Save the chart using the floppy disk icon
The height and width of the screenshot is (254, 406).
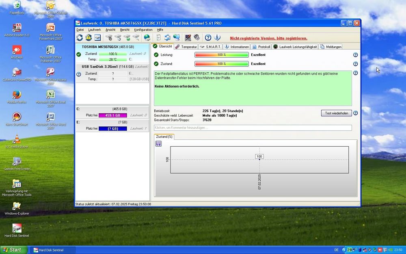[158, 143]
